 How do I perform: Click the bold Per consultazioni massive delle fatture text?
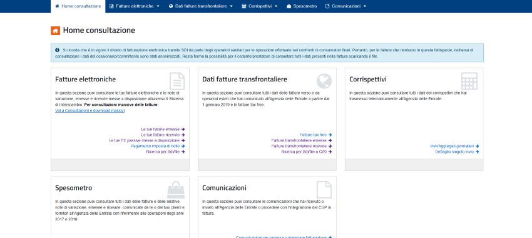[121, 105]
